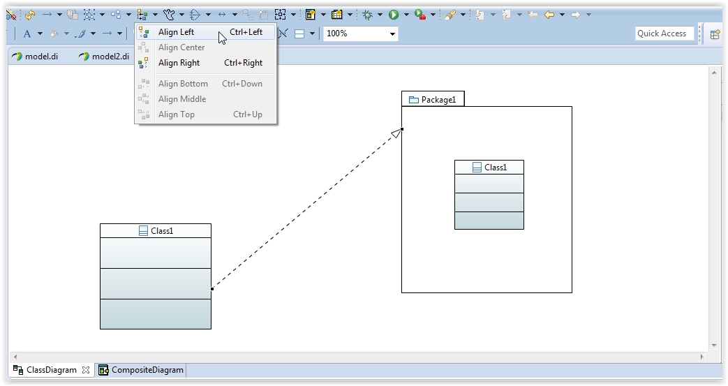Click the Last Edit Location arrow icon
Viewport: 728px width, 386px height.
click(x=533, y=15)
